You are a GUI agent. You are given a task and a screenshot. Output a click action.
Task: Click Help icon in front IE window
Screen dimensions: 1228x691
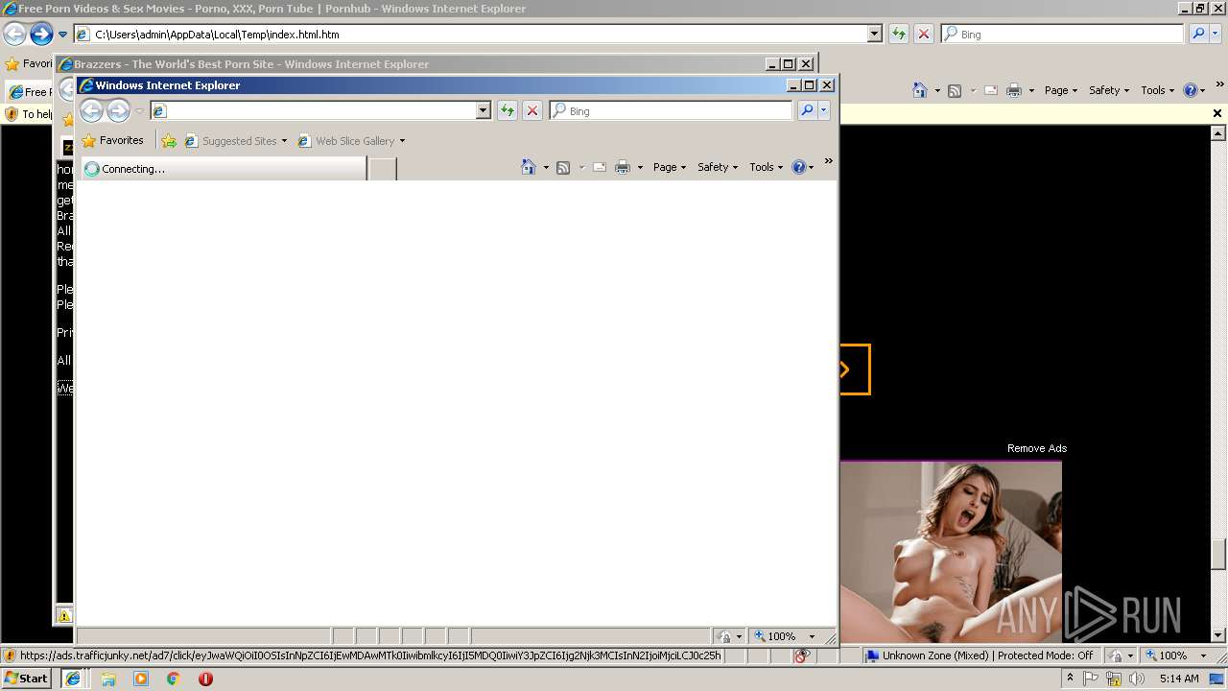pos(798,167)
